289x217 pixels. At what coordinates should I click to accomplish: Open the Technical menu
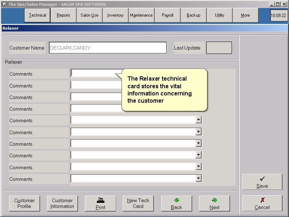[x=38, y=15]
